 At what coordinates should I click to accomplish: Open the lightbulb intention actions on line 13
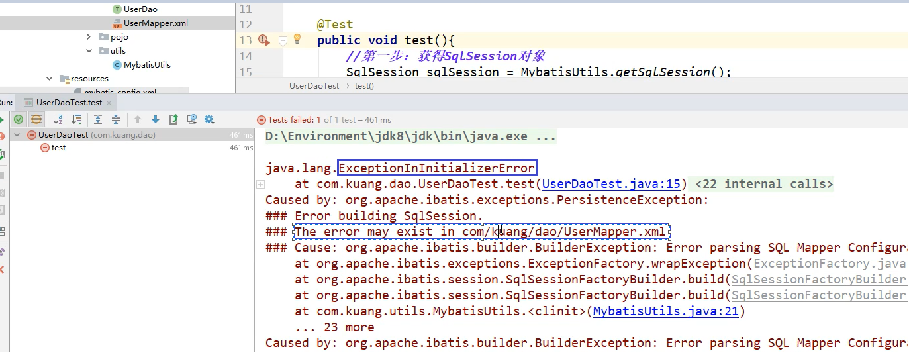[297, 39]
